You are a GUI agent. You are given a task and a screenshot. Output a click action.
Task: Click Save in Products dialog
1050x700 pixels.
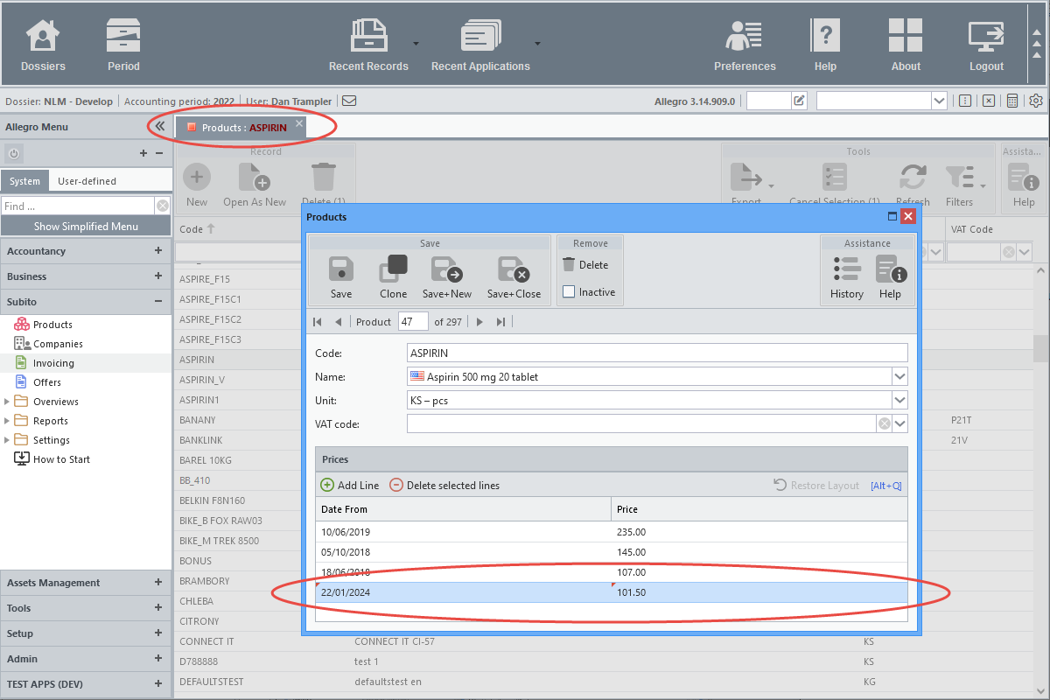pyautogui.click(x=341, y=277)
